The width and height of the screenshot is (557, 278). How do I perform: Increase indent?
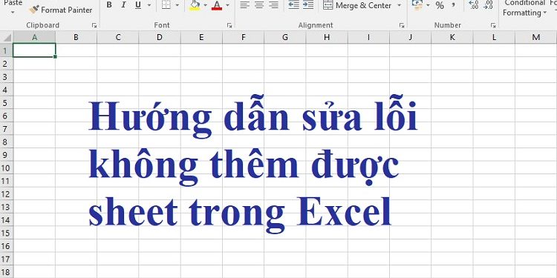(308, 5)
